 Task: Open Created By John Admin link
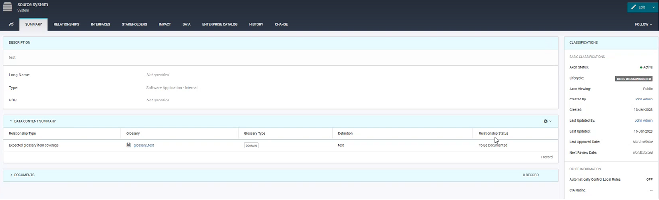[x=643, y=99]
